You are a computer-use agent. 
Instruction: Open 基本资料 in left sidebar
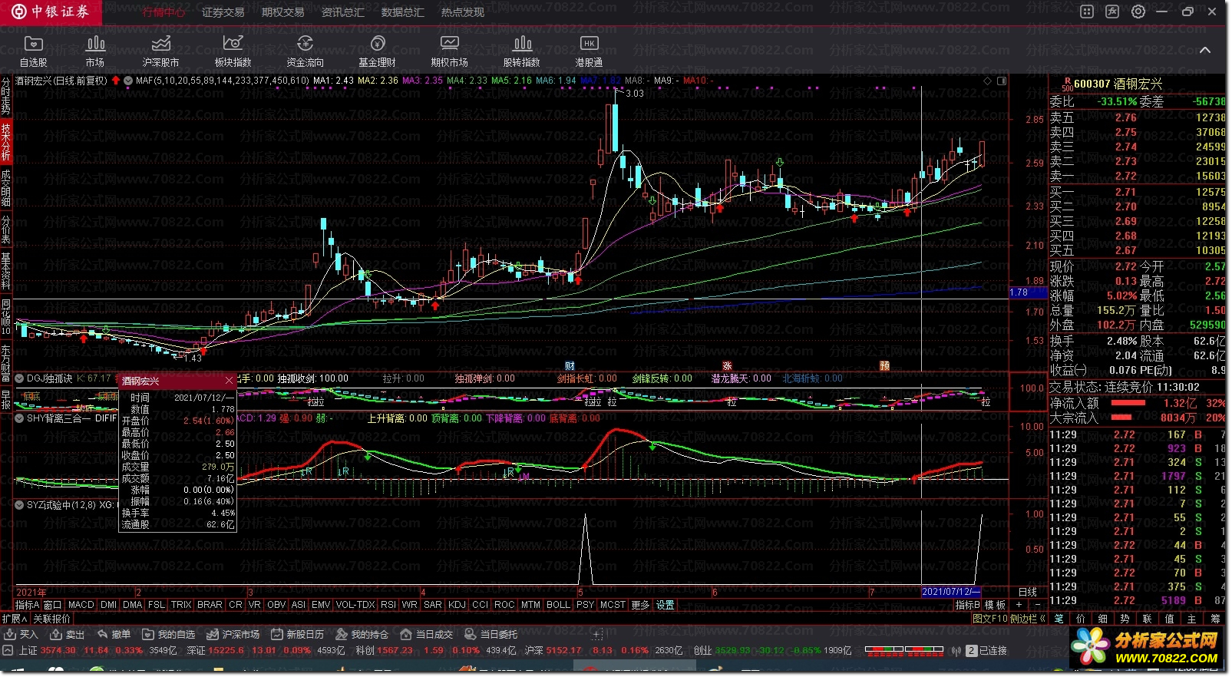6,270
